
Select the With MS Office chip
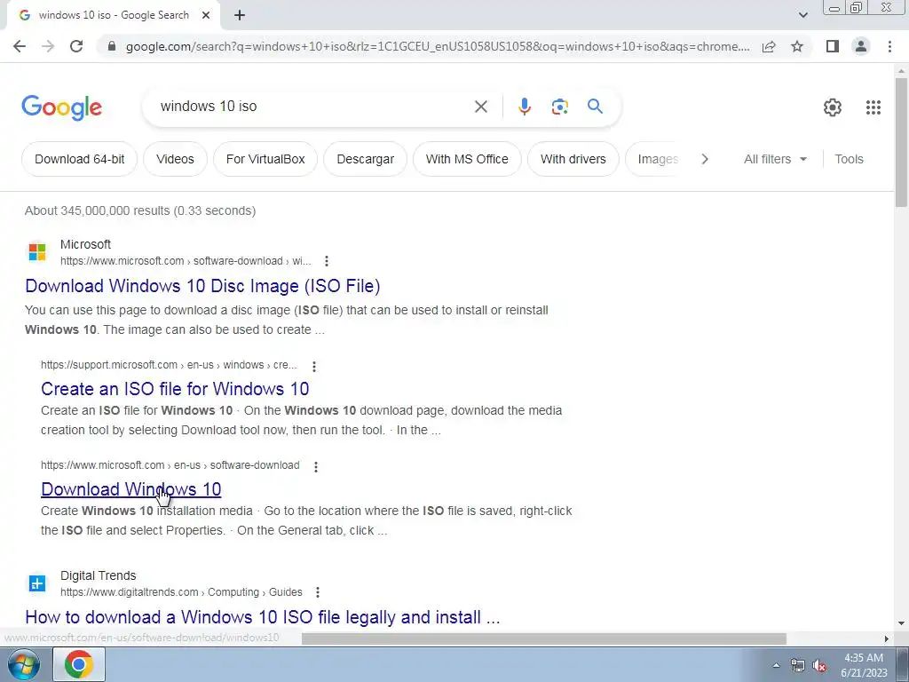pyautogui.click(x=467, y=159)
